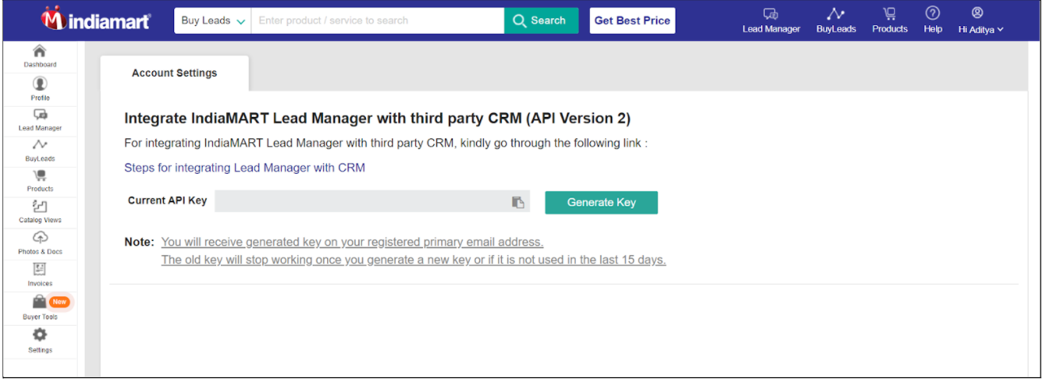The image size is (1043, 381).
Task: Go to Profile in sidebar
Action: click(x=40, y=89)
